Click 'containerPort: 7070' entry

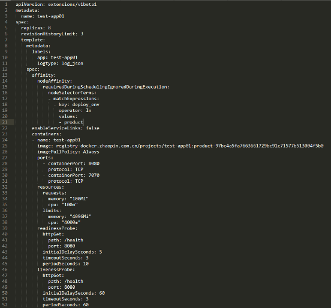coord(74,176)
